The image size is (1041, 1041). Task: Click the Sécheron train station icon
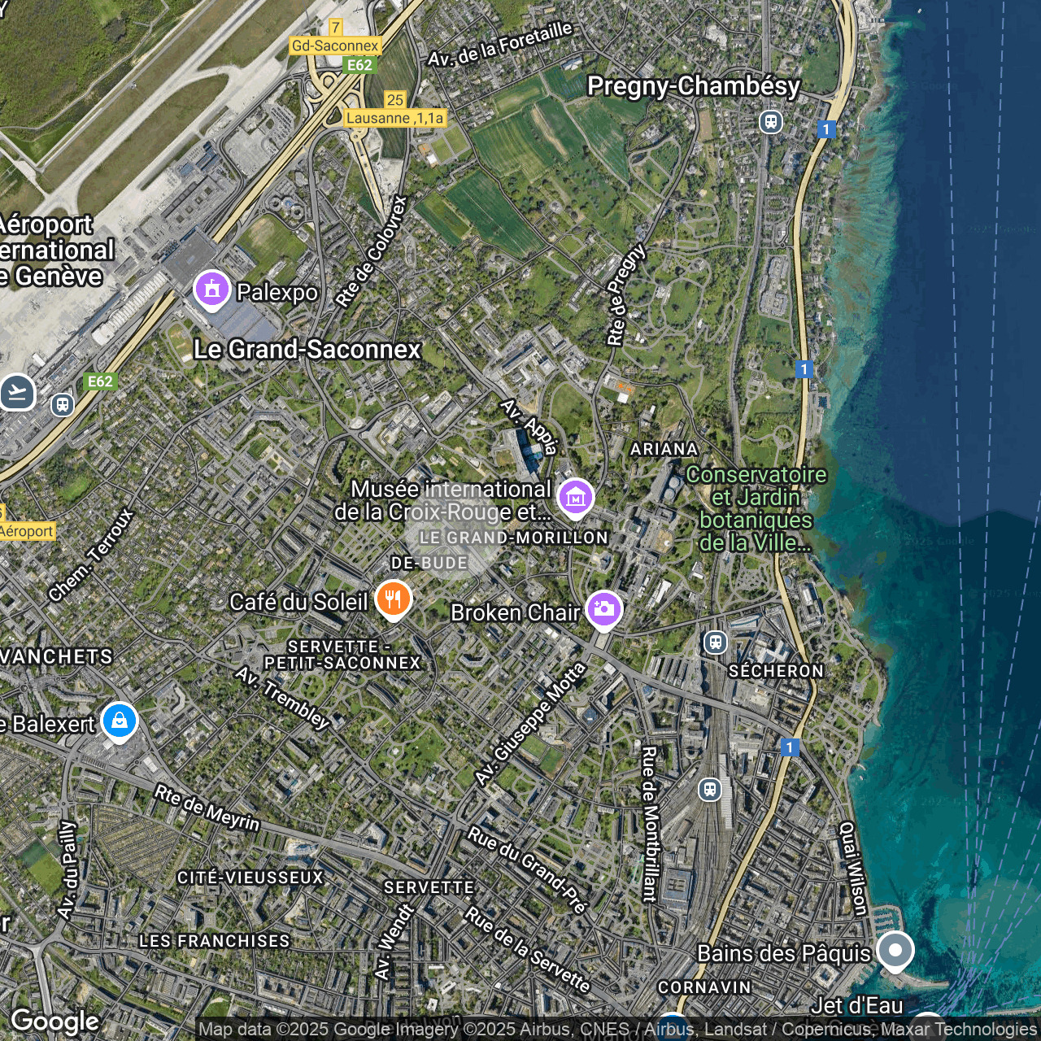(715, 642)
